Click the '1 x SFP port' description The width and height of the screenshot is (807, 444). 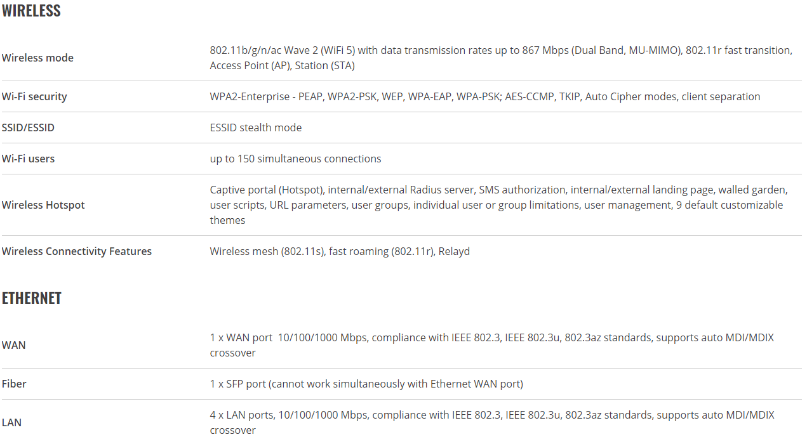pos(366,384)
